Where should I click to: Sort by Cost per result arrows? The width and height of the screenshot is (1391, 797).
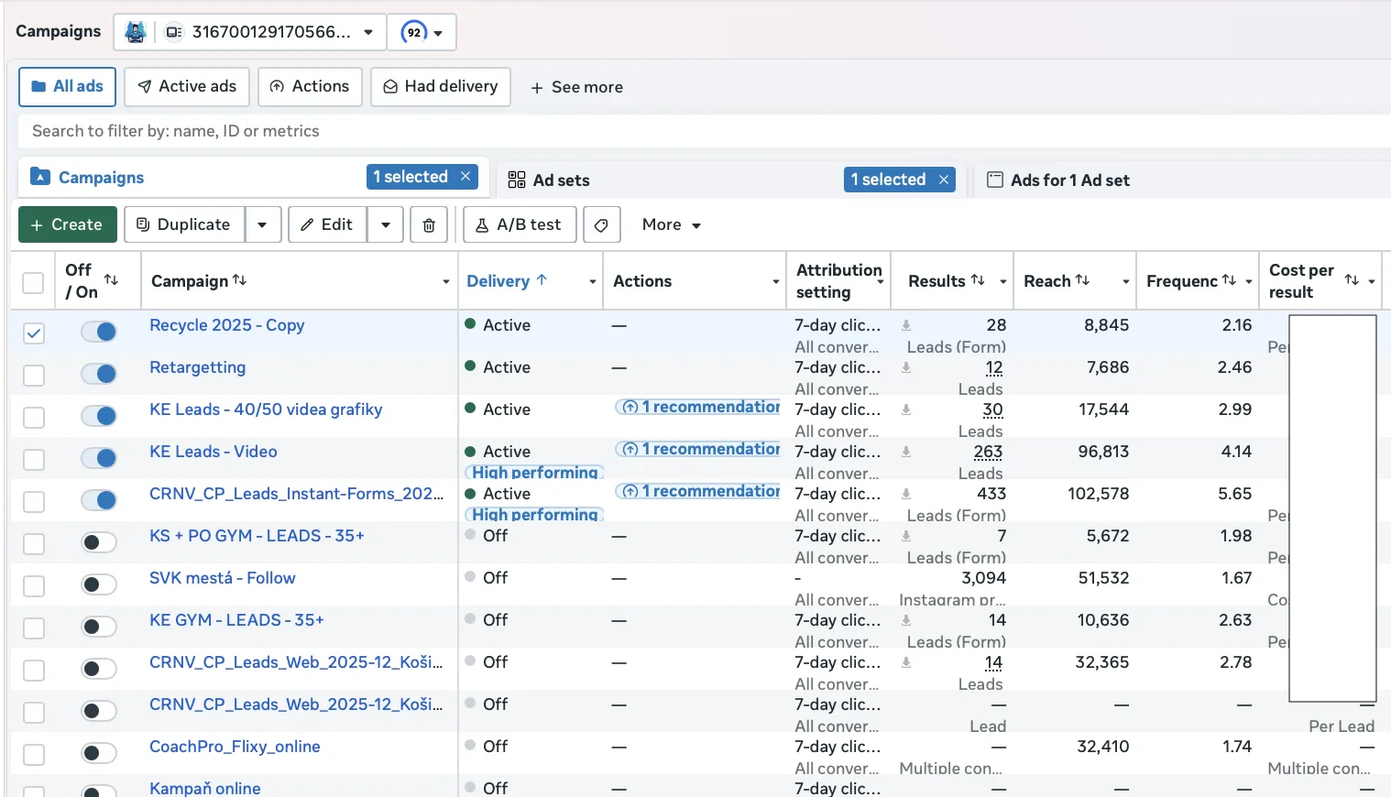point(1352,279)
